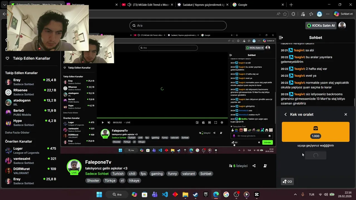The width and height of the screenshot is (356, 200).
Task: Add page to favorites with star icon
Action: 285,14
